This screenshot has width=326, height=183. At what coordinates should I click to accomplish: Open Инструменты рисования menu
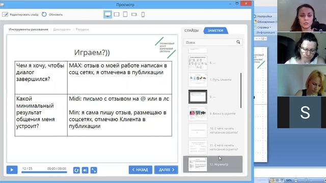tap(29, 29)
